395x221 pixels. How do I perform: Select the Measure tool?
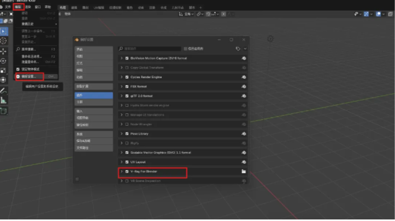click(x=4, y=100)
